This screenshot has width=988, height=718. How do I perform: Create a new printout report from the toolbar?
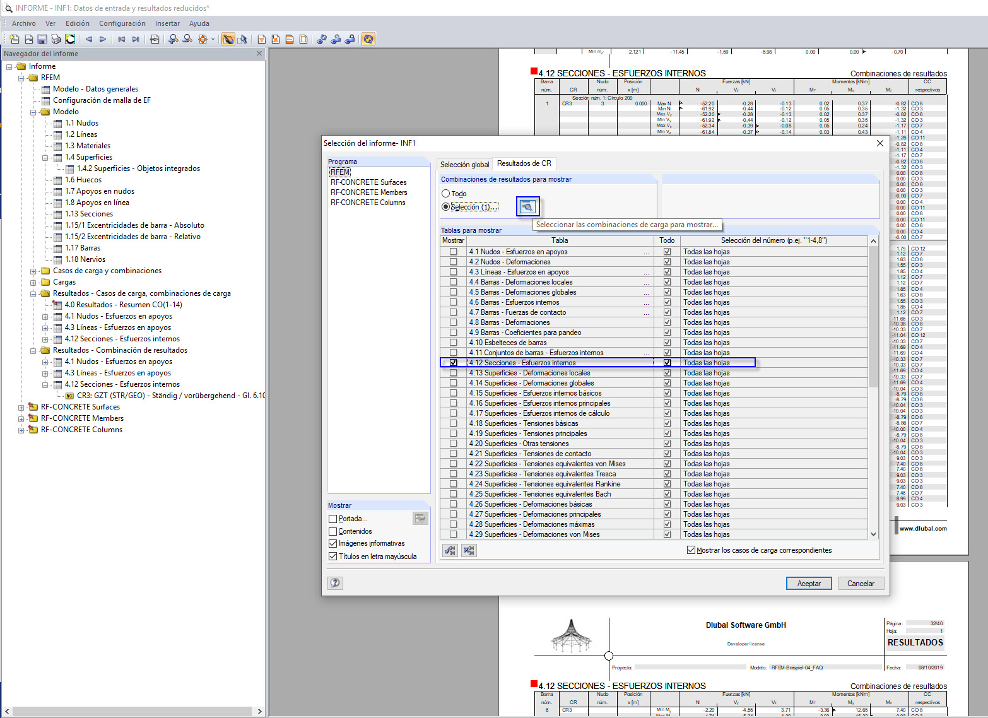coord(15,39)
